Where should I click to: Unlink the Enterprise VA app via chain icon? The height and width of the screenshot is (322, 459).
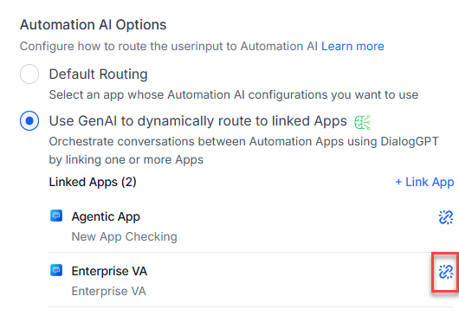446,272
